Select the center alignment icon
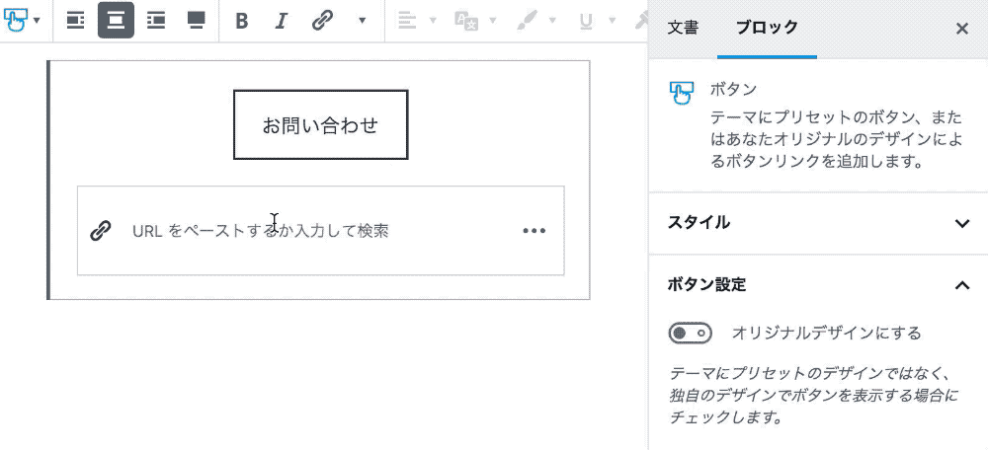 pyautogui.click(x=116, y=21)
